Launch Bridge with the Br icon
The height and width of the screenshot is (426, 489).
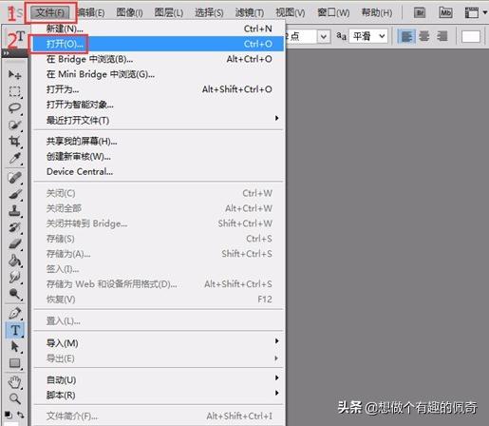coord(420,12)
